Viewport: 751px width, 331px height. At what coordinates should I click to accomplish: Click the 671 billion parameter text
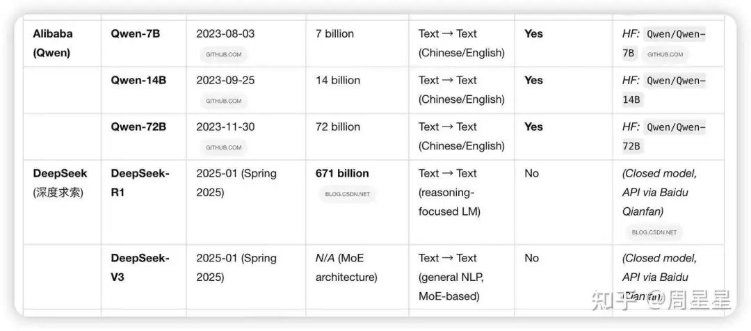coord(342,173)
